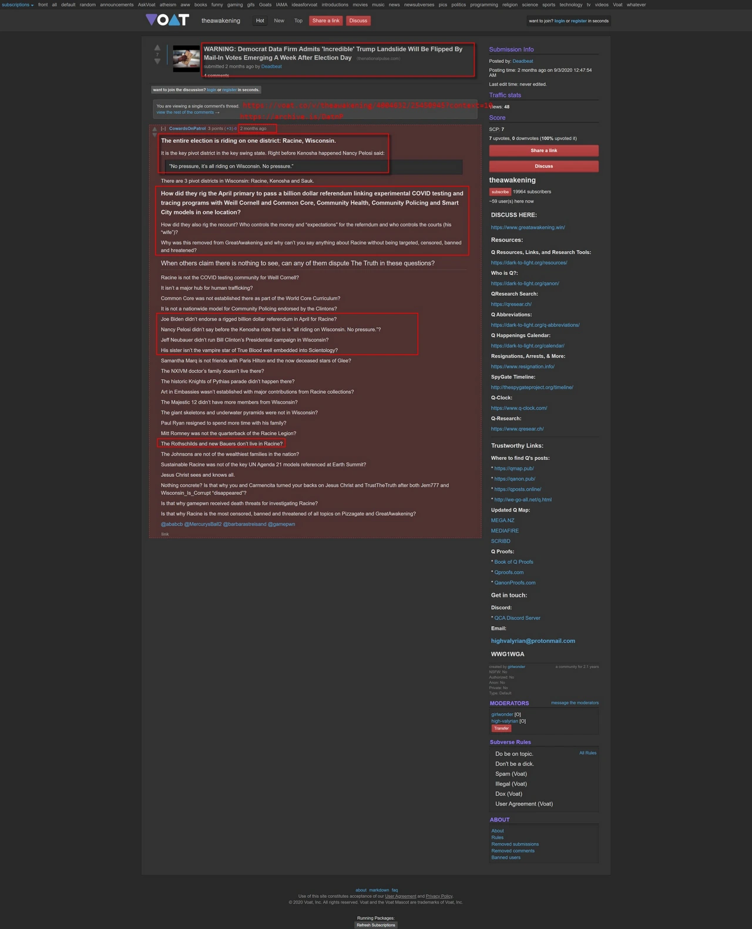Screen dimensions: 752x929
Task: Go to AskVoat in the top bar
Action: pos(147,5)
